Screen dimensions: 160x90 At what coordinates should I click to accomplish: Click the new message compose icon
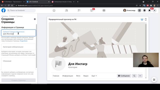click(x=154, y=79)
